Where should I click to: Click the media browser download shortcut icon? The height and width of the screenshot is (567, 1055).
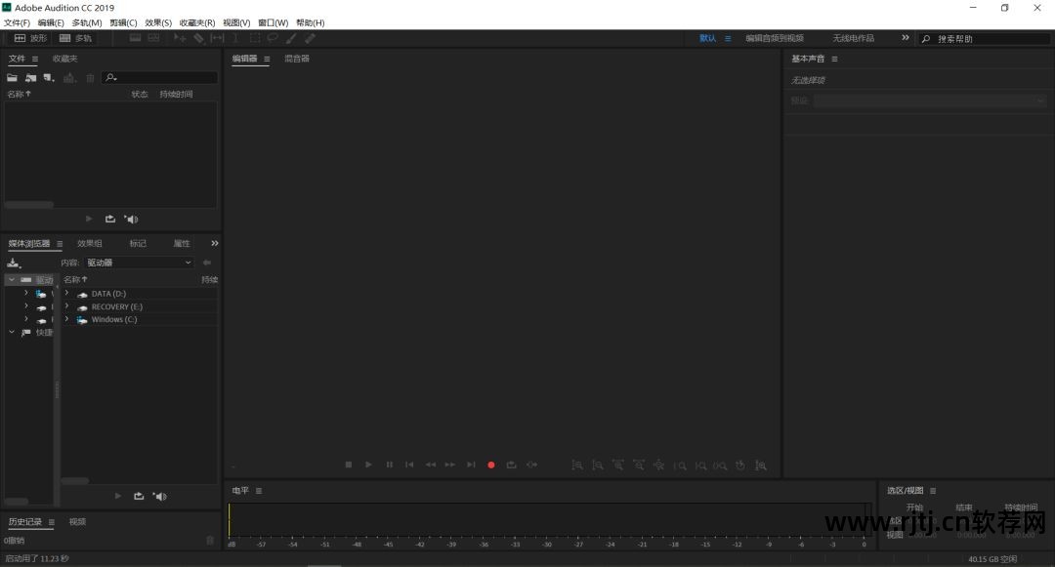[14, 263]
